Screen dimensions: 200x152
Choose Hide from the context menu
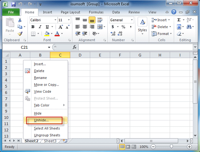pos(45,113)
